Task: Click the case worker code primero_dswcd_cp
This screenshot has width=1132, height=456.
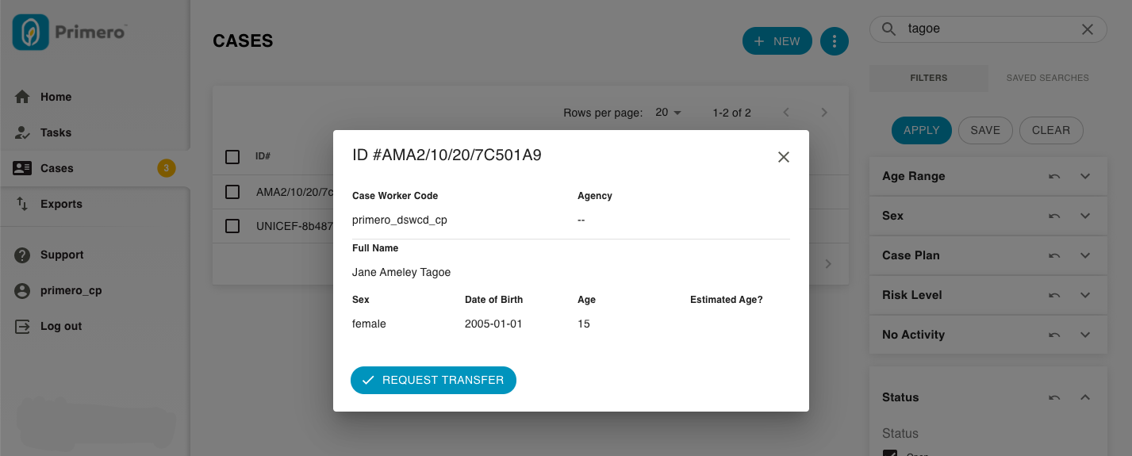Action: click(400, 220)
